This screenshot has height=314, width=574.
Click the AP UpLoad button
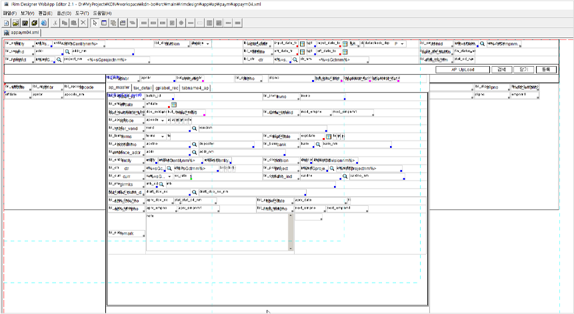pyautogui.click(x=463, y=69)
